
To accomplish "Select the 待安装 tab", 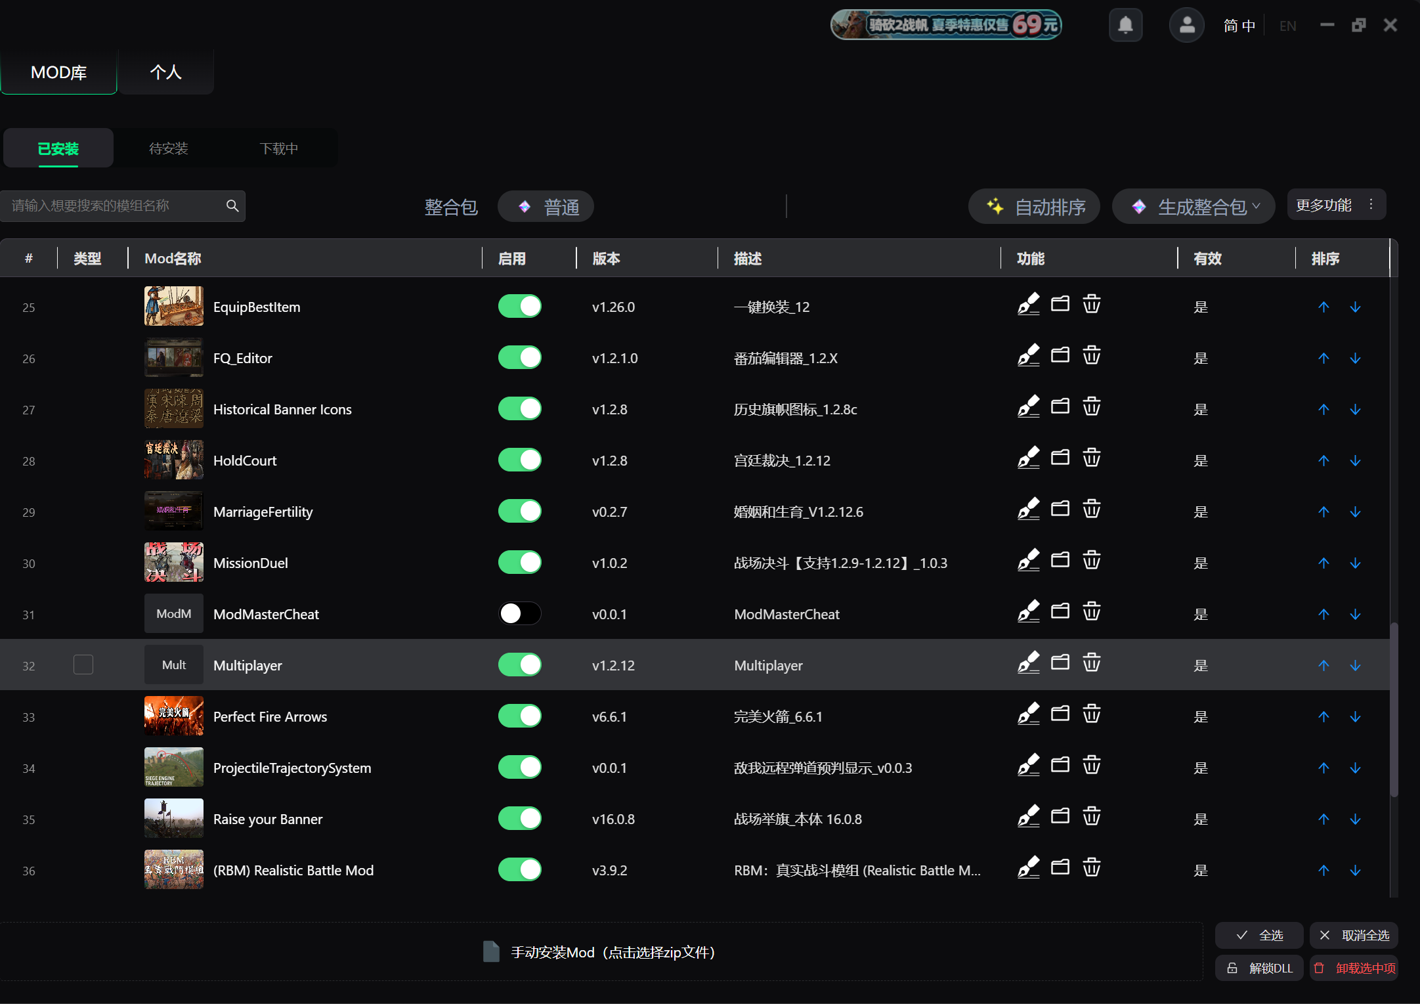I will point(169,148).
